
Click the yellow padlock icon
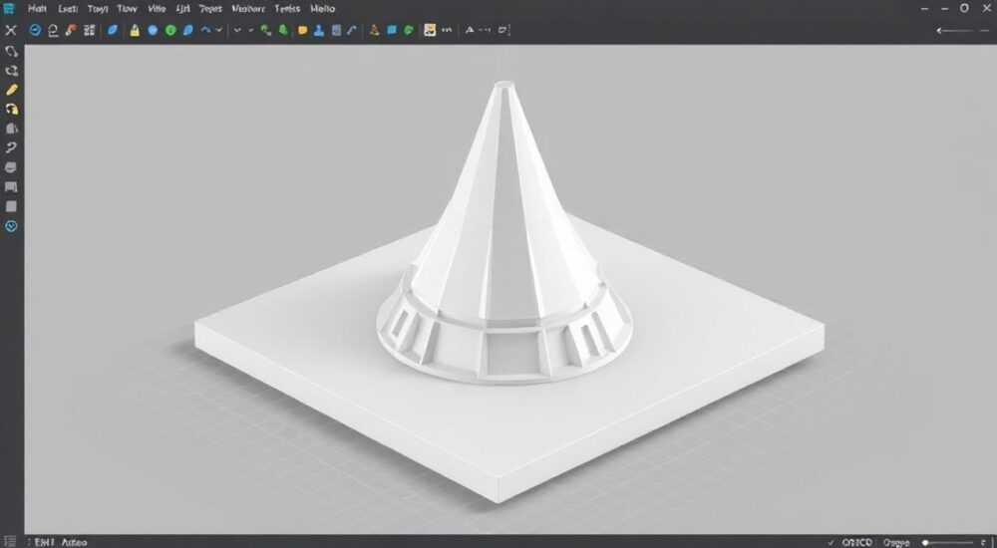(x=135, y=30)
